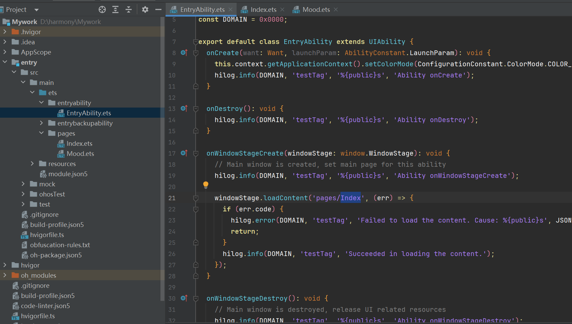Screen dimensions: 572x324
Task: Click the locate opened file target icon
Action: (102, 9)
